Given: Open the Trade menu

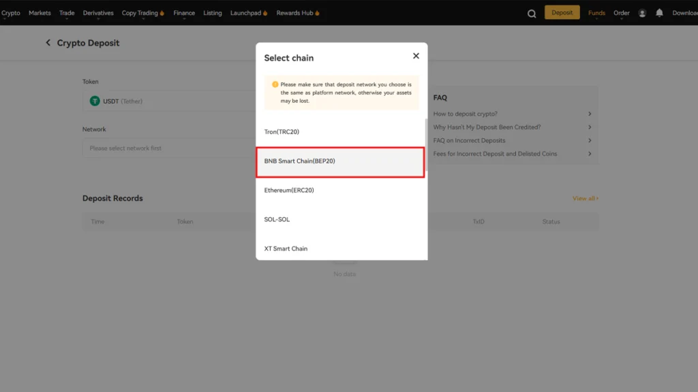Looking at the screenshot, I should pyautogui.click(x=67, y=13).
